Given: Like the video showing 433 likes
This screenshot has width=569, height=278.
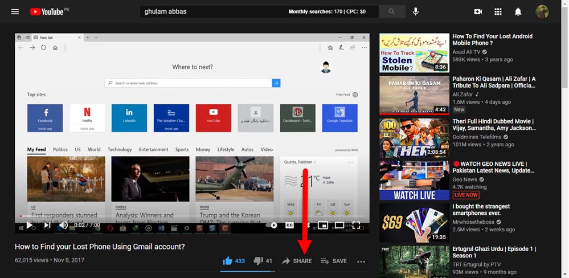Looking at the screenshot, I should coord(234,261).
